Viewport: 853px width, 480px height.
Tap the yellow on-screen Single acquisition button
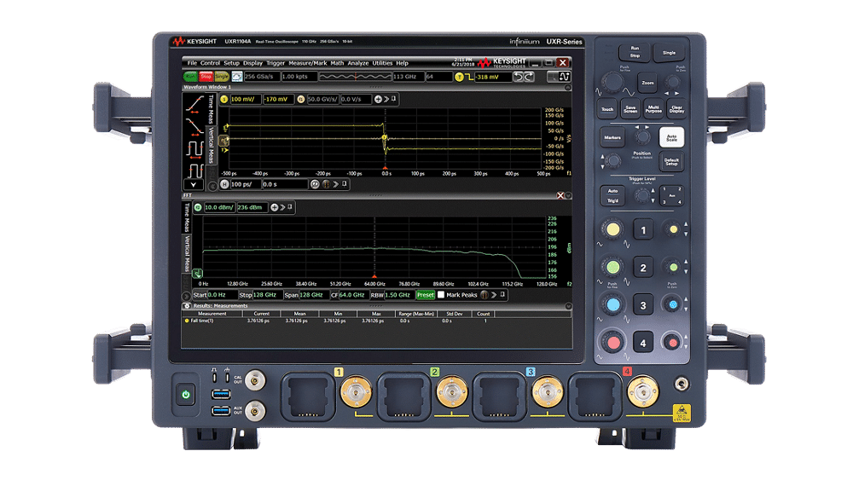tap(222, 77)
